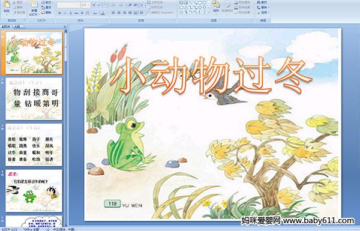This screenshot has width=360, height=231.
Task: Click the font color icon
Action: click(x=103, y=13)
